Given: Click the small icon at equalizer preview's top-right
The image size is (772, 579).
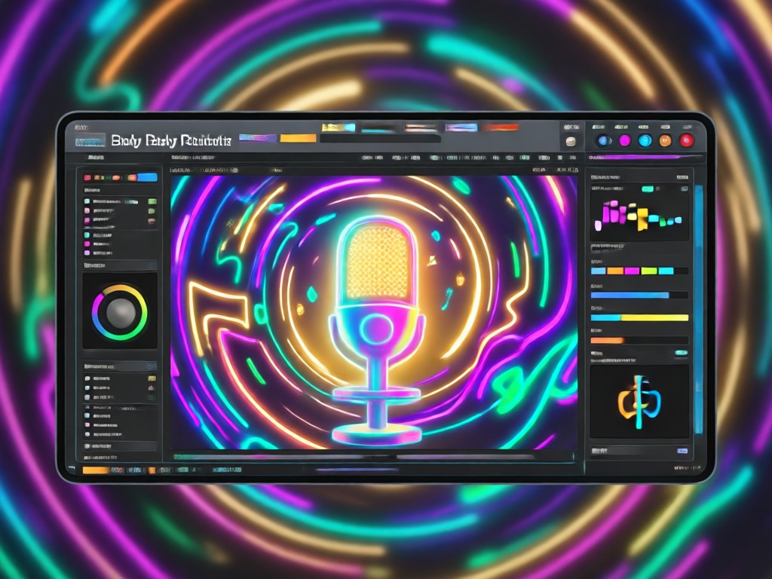Looking at the screenshot, I should tap(685, 188).
